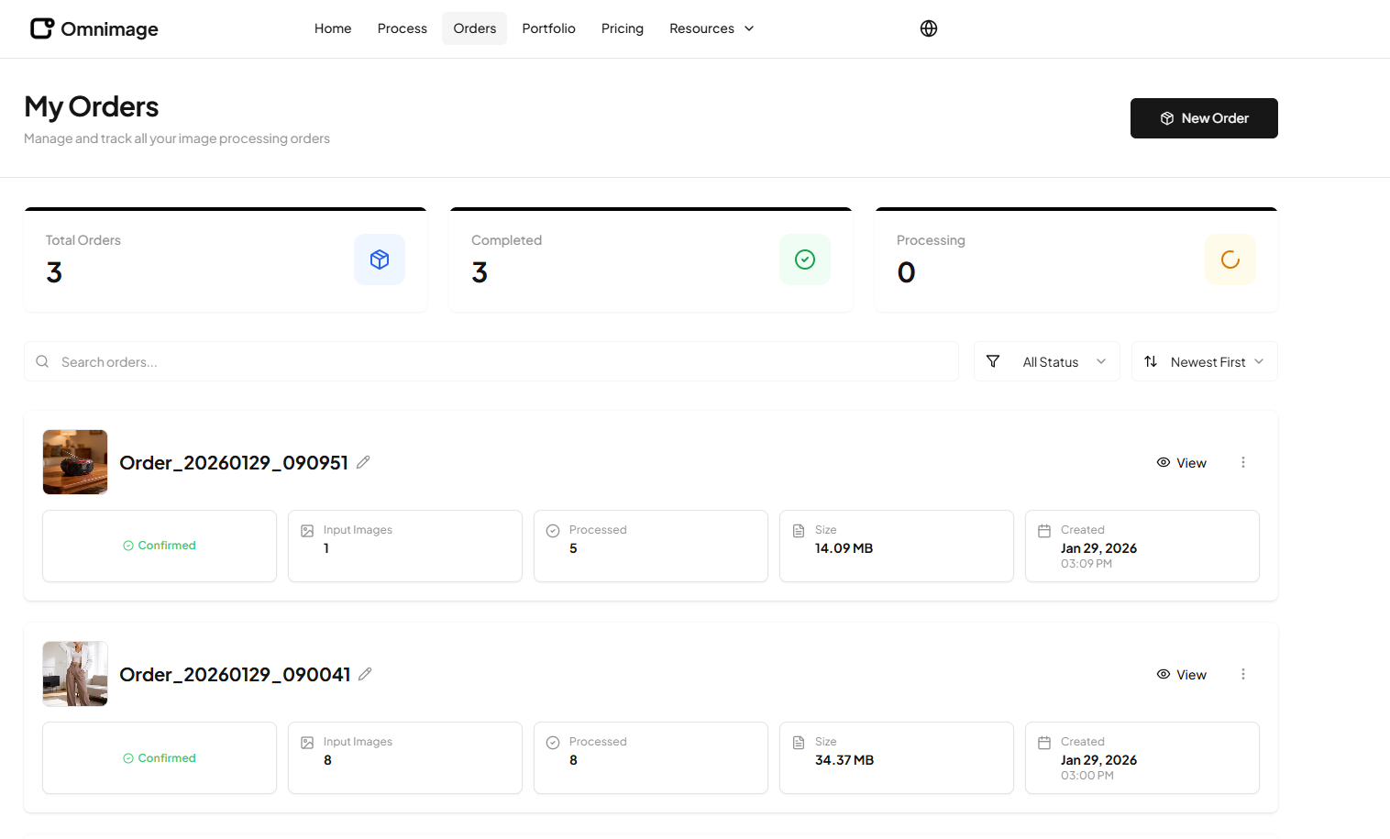Navigate to the Process page
The image size is (1390, 839).
403,28
